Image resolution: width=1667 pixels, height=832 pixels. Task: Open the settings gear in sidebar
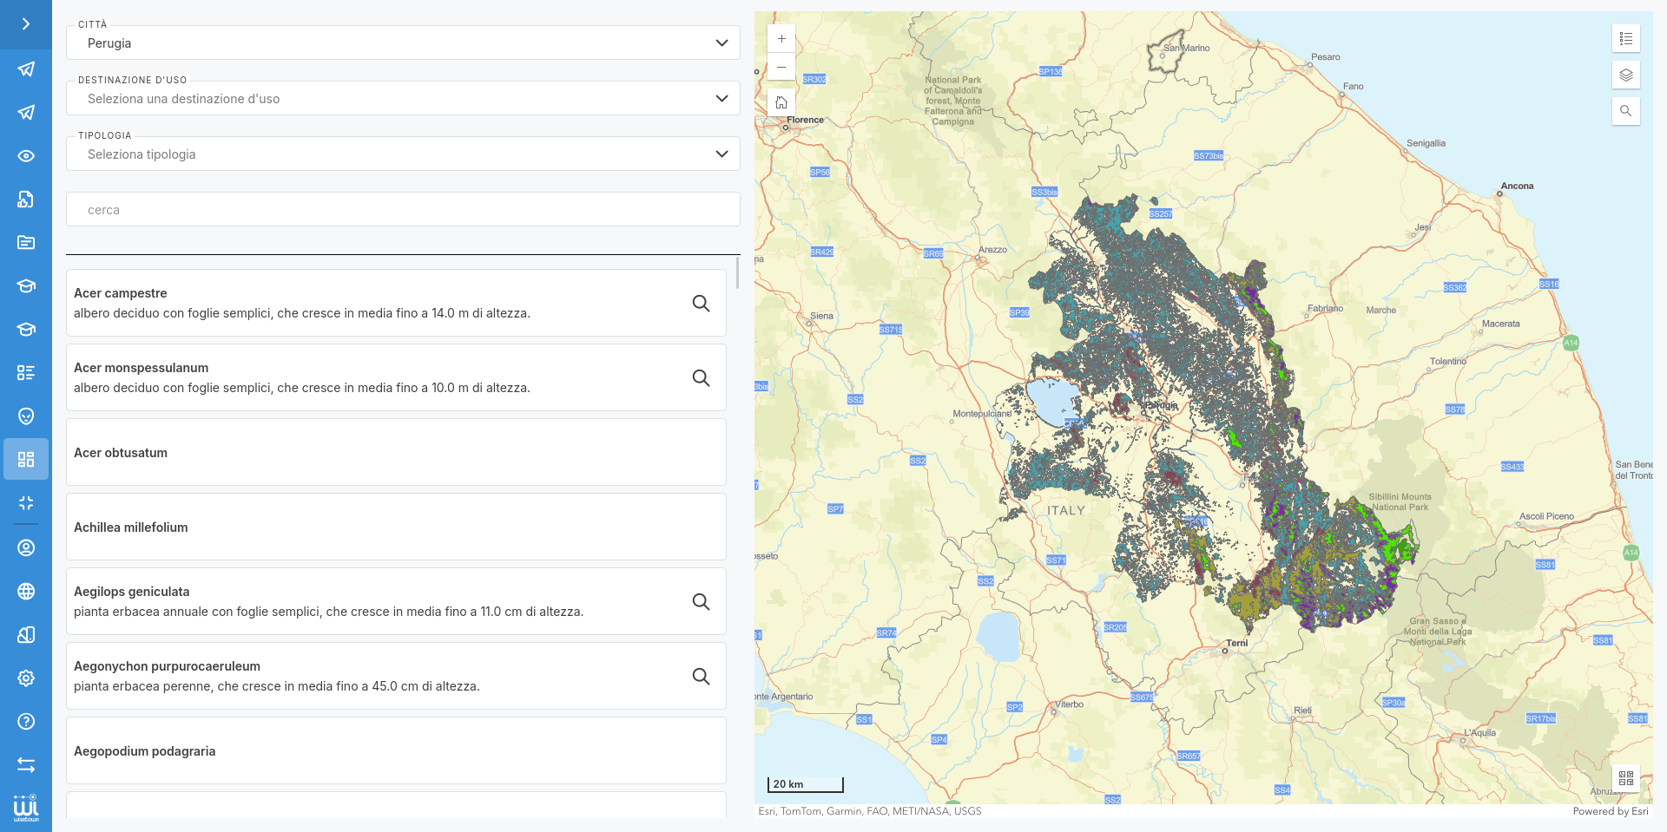click(26, 678)
